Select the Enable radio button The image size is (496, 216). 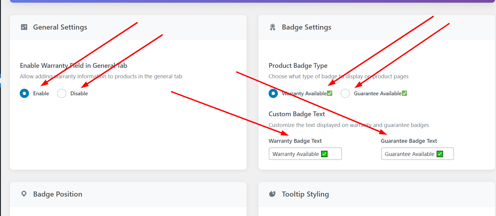24,93
